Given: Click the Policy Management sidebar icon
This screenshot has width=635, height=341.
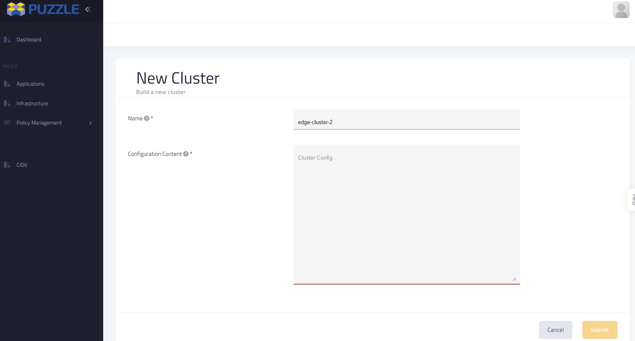Looking at the screenshot, I should tap(7, 123).
